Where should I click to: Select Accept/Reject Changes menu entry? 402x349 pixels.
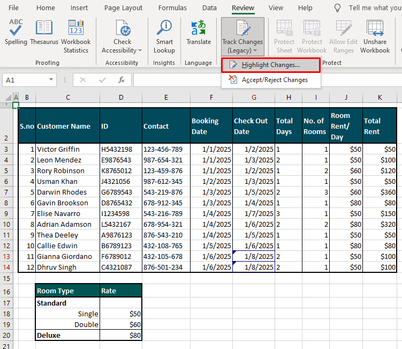pyautogui.click(x=275, y=80)
